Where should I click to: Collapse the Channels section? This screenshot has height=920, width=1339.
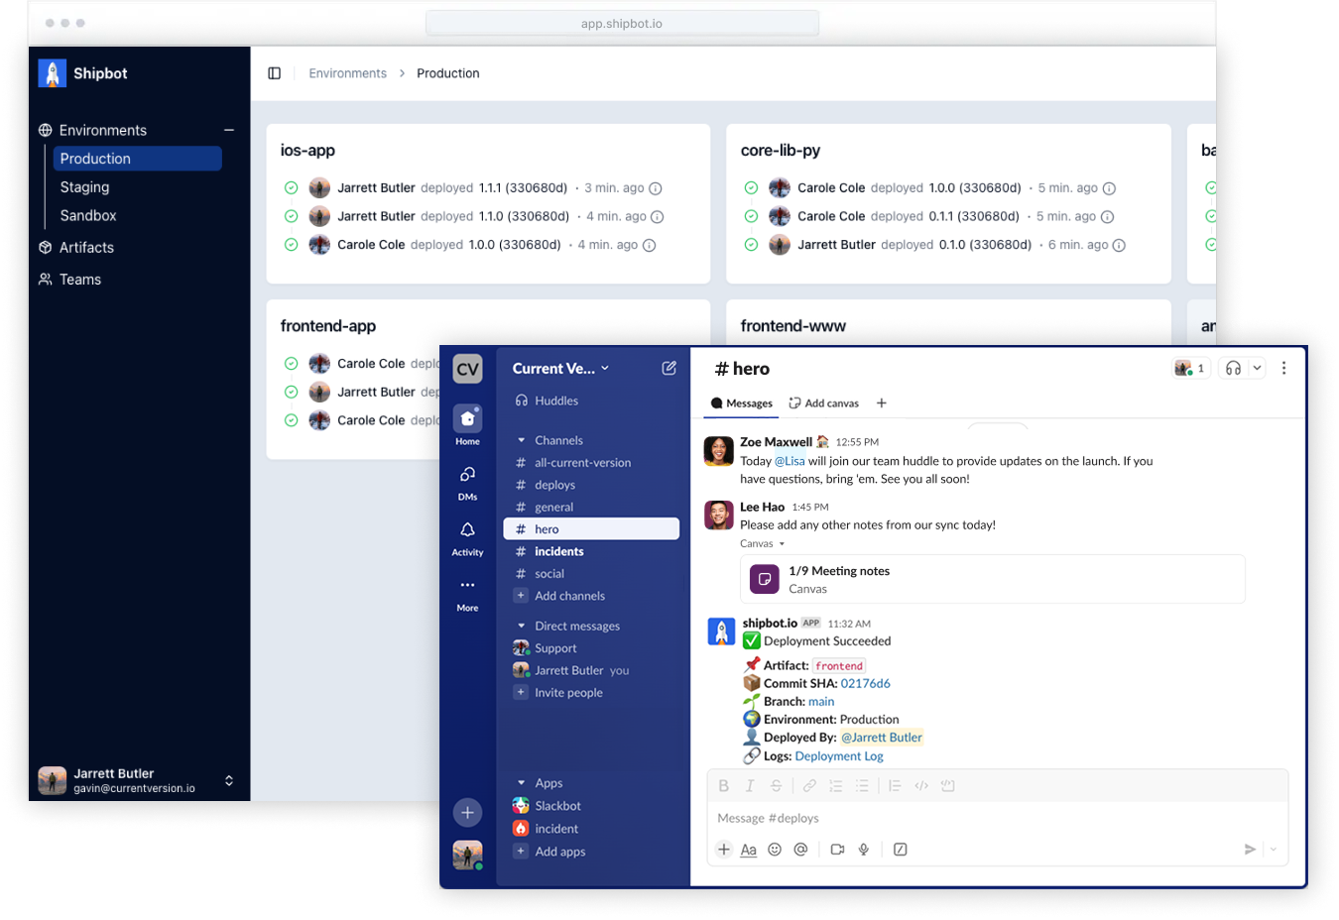(521, 440)
